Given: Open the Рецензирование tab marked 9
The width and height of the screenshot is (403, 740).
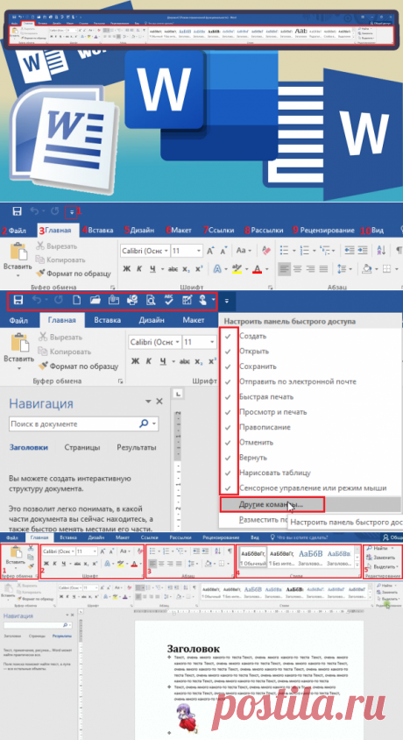Looking at the screenshot, I should pyautogui.click(x=327, y=231).
